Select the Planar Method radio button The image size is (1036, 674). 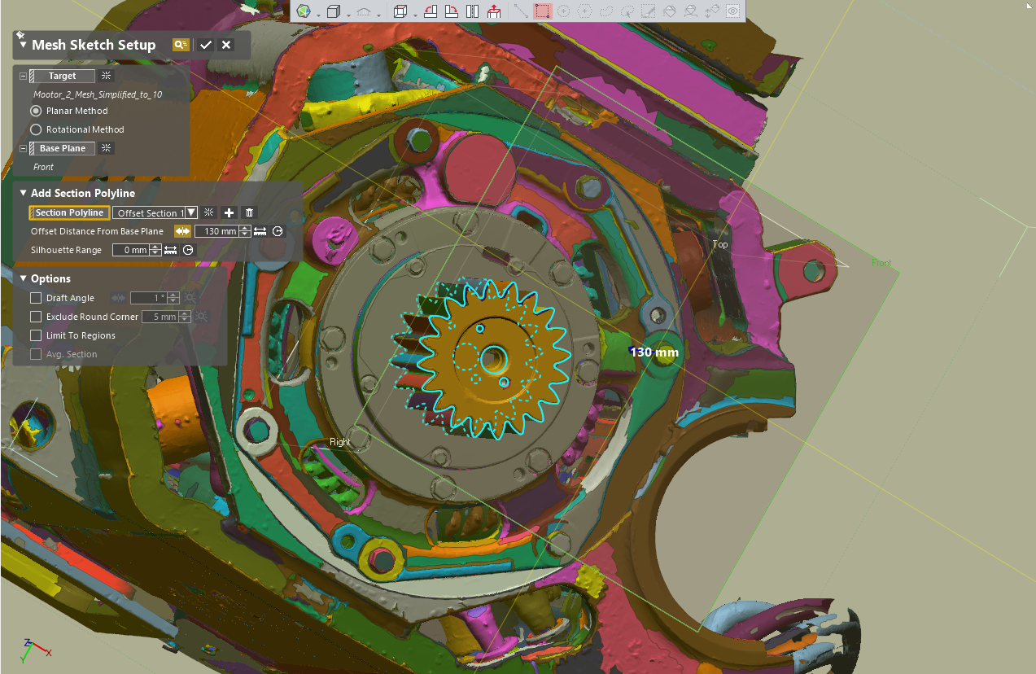point(36,111)
